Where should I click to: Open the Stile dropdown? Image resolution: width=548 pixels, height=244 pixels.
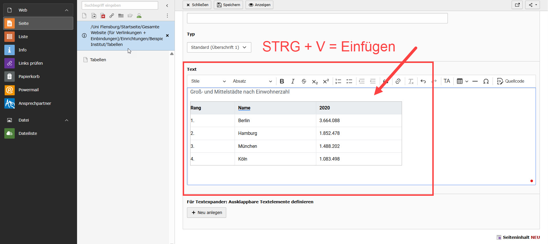tap(208, 81)
